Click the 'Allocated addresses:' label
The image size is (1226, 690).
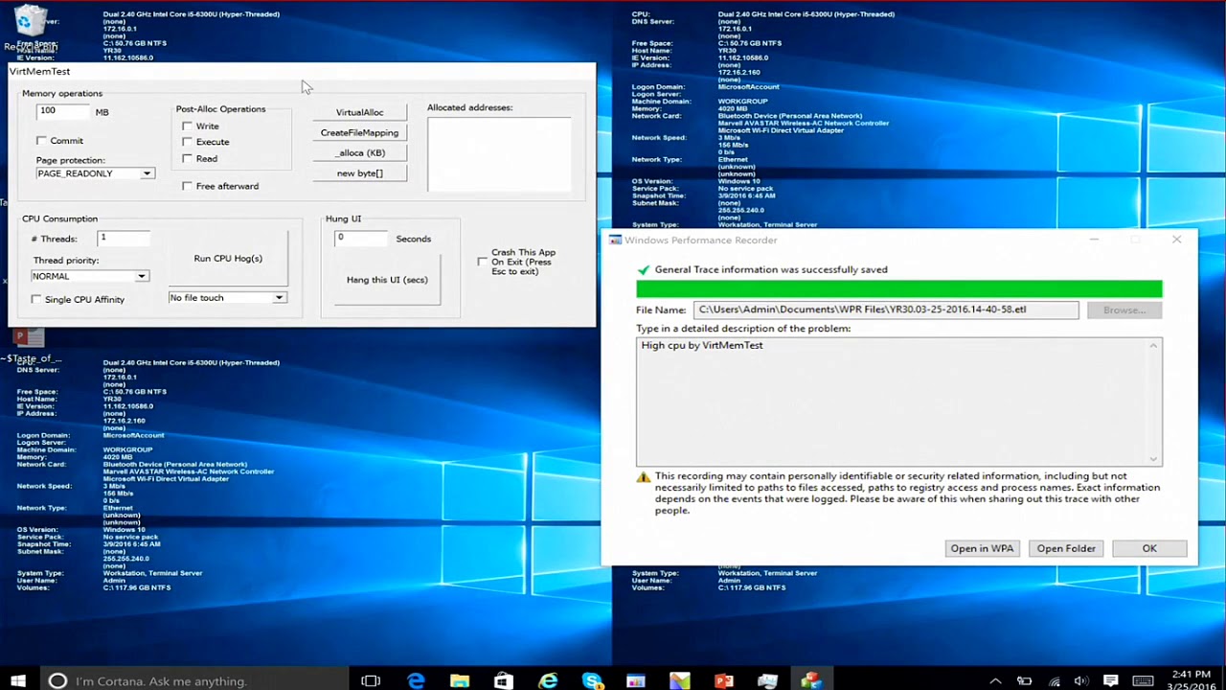469,107
